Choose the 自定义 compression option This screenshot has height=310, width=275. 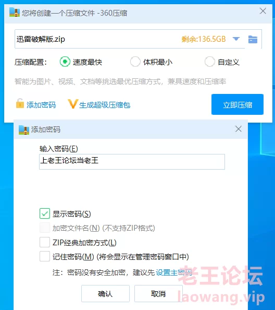pos(210,62)
